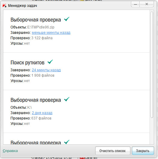The height and width of the screenshot is (159, 158).
Task: Click the E:\TMP\dle96.zip object path
Action: point(41,27)
